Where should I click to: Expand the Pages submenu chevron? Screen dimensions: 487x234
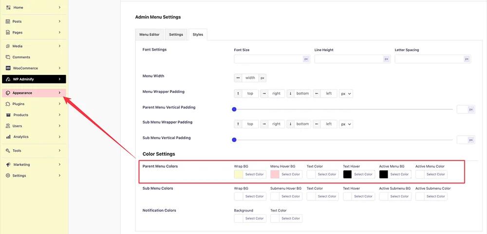coord(59,32)
